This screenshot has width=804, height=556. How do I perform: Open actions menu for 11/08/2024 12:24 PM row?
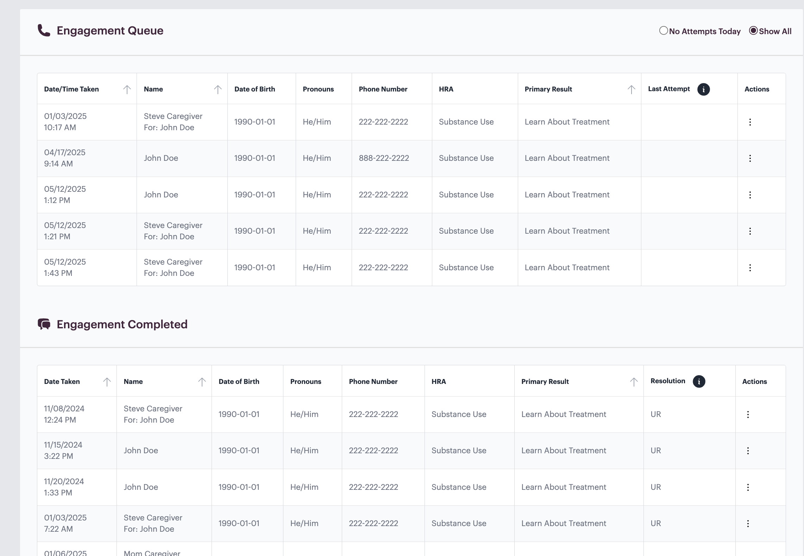pyautogui.click(x=748, y=415)
